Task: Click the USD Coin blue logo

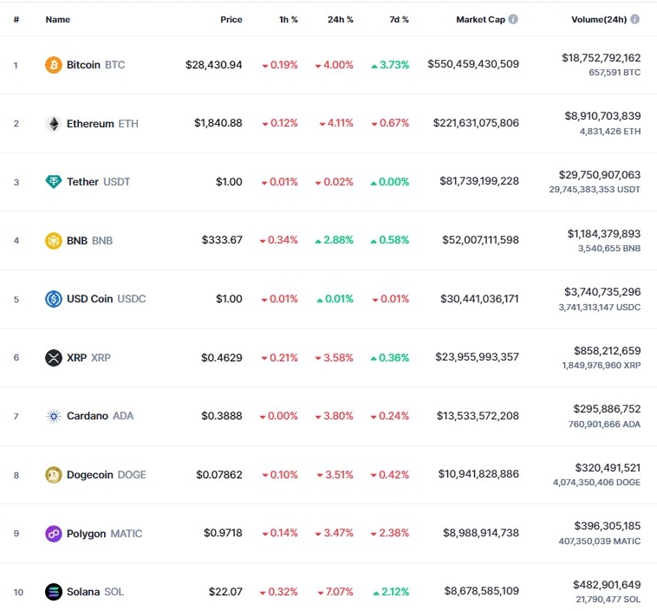Action: pos(54,299)
